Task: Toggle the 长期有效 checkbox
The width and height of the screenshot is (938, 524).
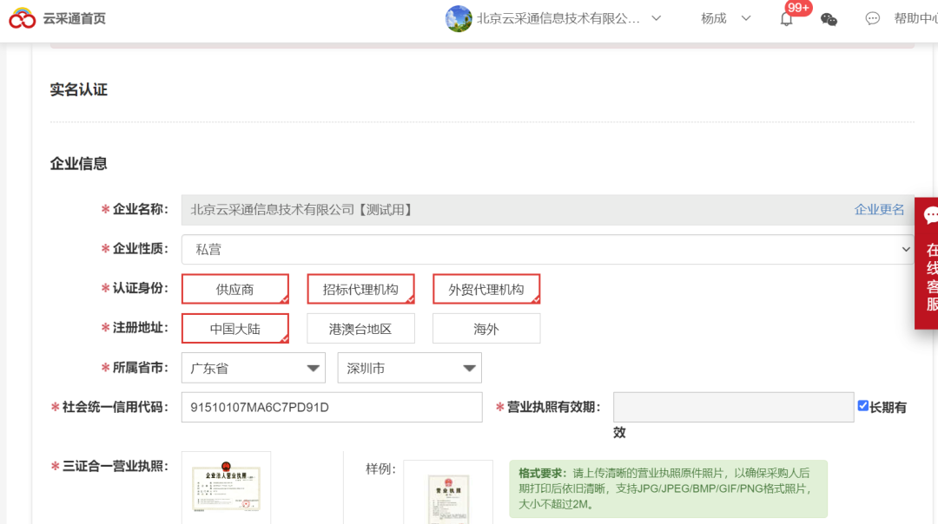Action: coord(862,406)
